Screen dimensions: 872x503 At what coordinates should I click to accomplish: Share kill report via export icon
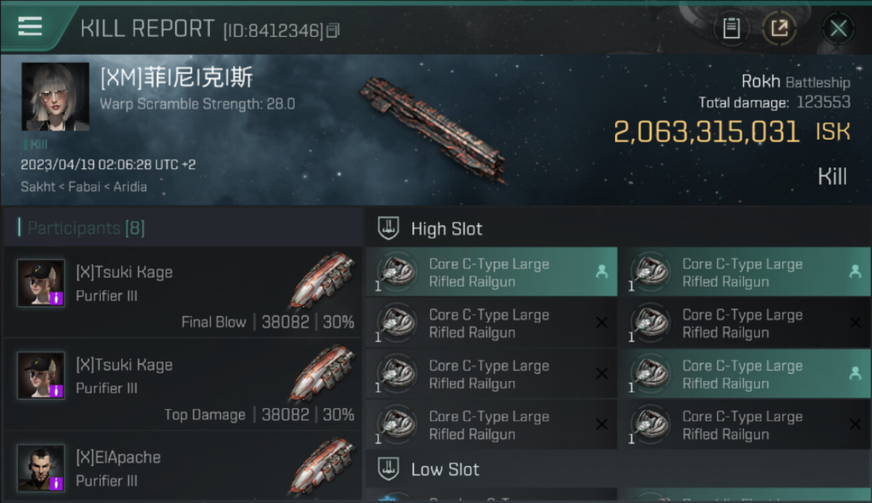[x=779, y=28]
